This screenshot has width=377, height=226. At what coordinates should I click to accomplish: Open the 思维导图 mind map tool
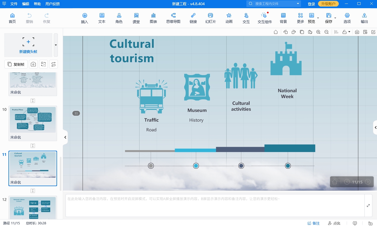(x=173, y=18)
